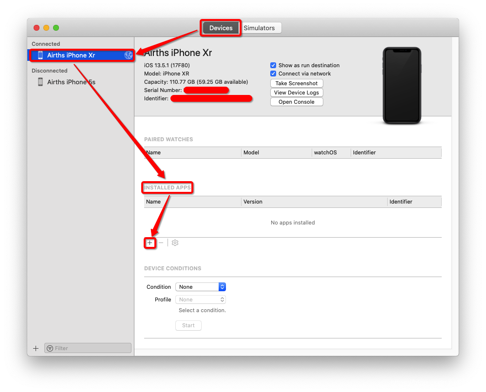Toggle Connect via network checkbox
This screenshot has width=486, height=392.
pos(273,74)
